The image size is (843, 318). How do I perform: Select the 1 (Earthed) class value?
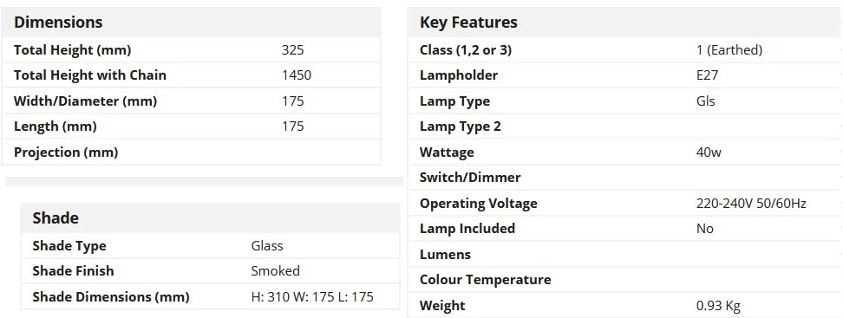[729, 50]
